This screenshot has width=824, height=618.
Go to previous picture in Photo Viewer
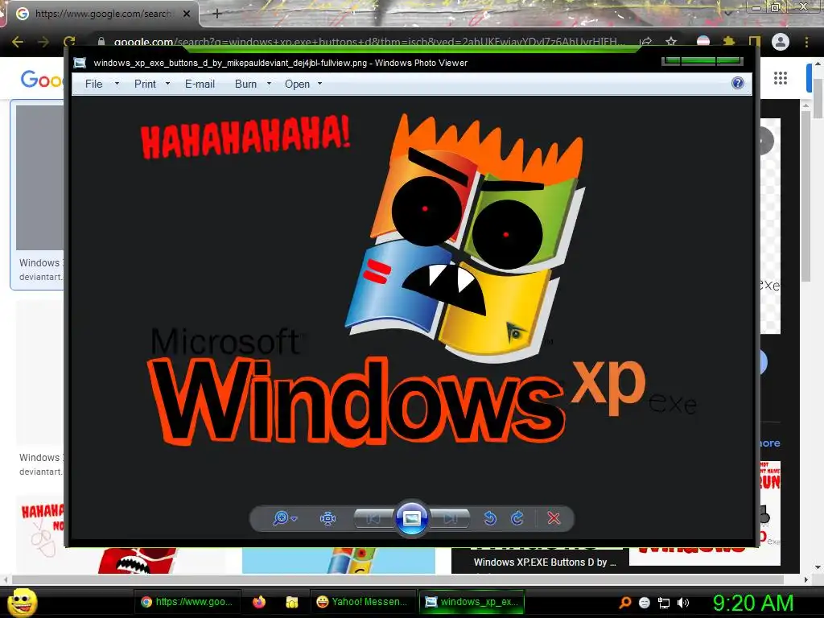click(x=373, y=519)
